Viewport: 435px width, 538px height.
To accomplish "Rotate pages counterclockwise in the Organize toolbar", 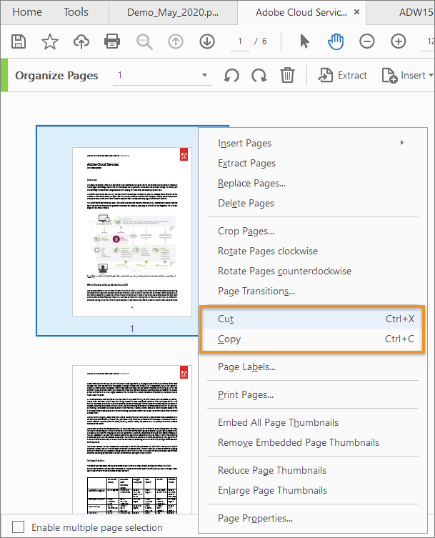I will coord(231,75).
